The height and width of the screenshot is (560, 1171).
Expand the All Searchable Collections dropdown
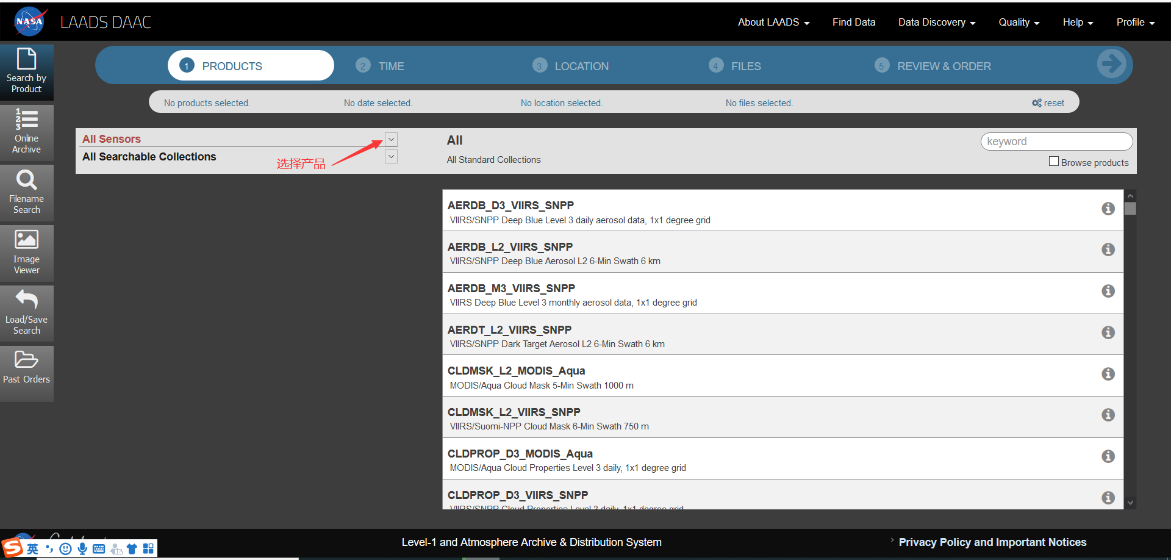pyautogui.click(x=392, y=157)
